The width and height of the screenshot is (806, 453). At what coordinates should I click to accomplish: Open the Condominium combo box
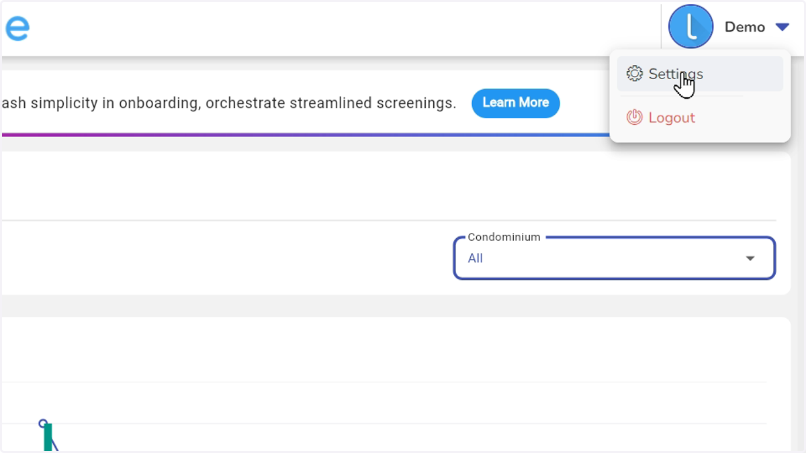pyautogui.click(x=615, y=258)
